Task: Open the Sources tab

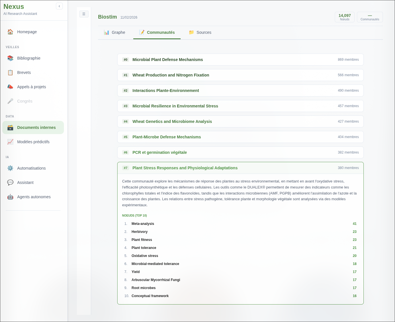Action: point(200,32)
